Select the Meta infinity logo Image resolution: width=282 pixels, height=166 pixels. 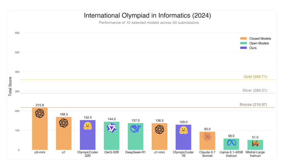pyautogui.click(x=231, y=143)
